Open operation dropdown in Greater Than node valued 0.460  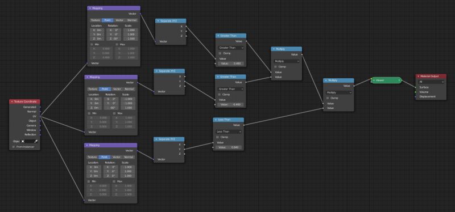(231, 48)
